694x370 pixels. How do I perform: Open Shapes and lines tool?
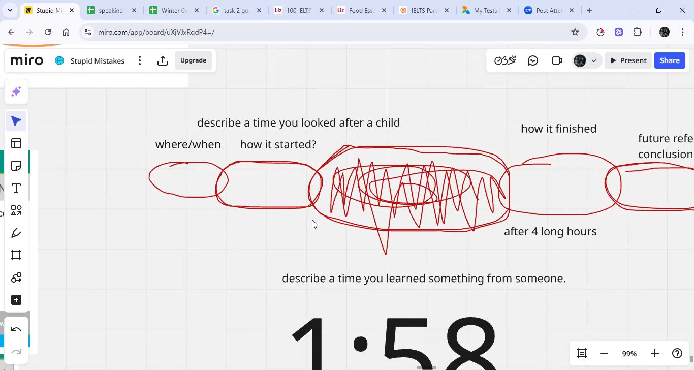click(16, 210)
